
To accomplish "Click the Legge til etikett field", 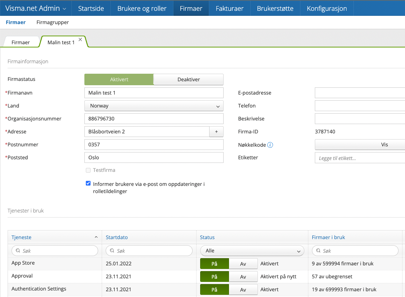I will click(360, 158).
